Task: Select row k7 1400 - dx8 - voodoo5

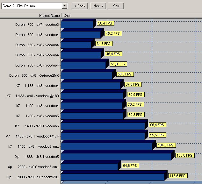Action: (x=37, y=116)
